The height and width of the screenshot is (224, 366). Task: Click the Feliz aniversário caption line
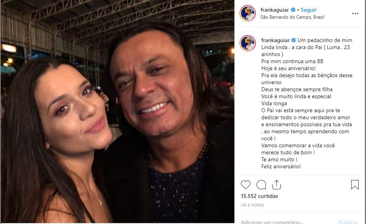281,166
